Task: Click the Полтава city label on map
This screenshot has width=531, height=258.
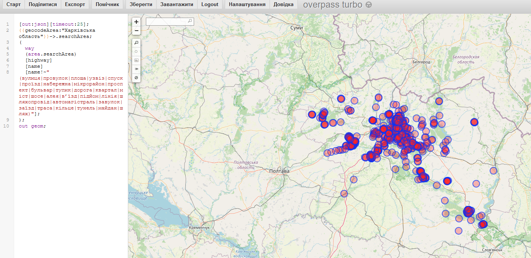Action: (279, 171)
